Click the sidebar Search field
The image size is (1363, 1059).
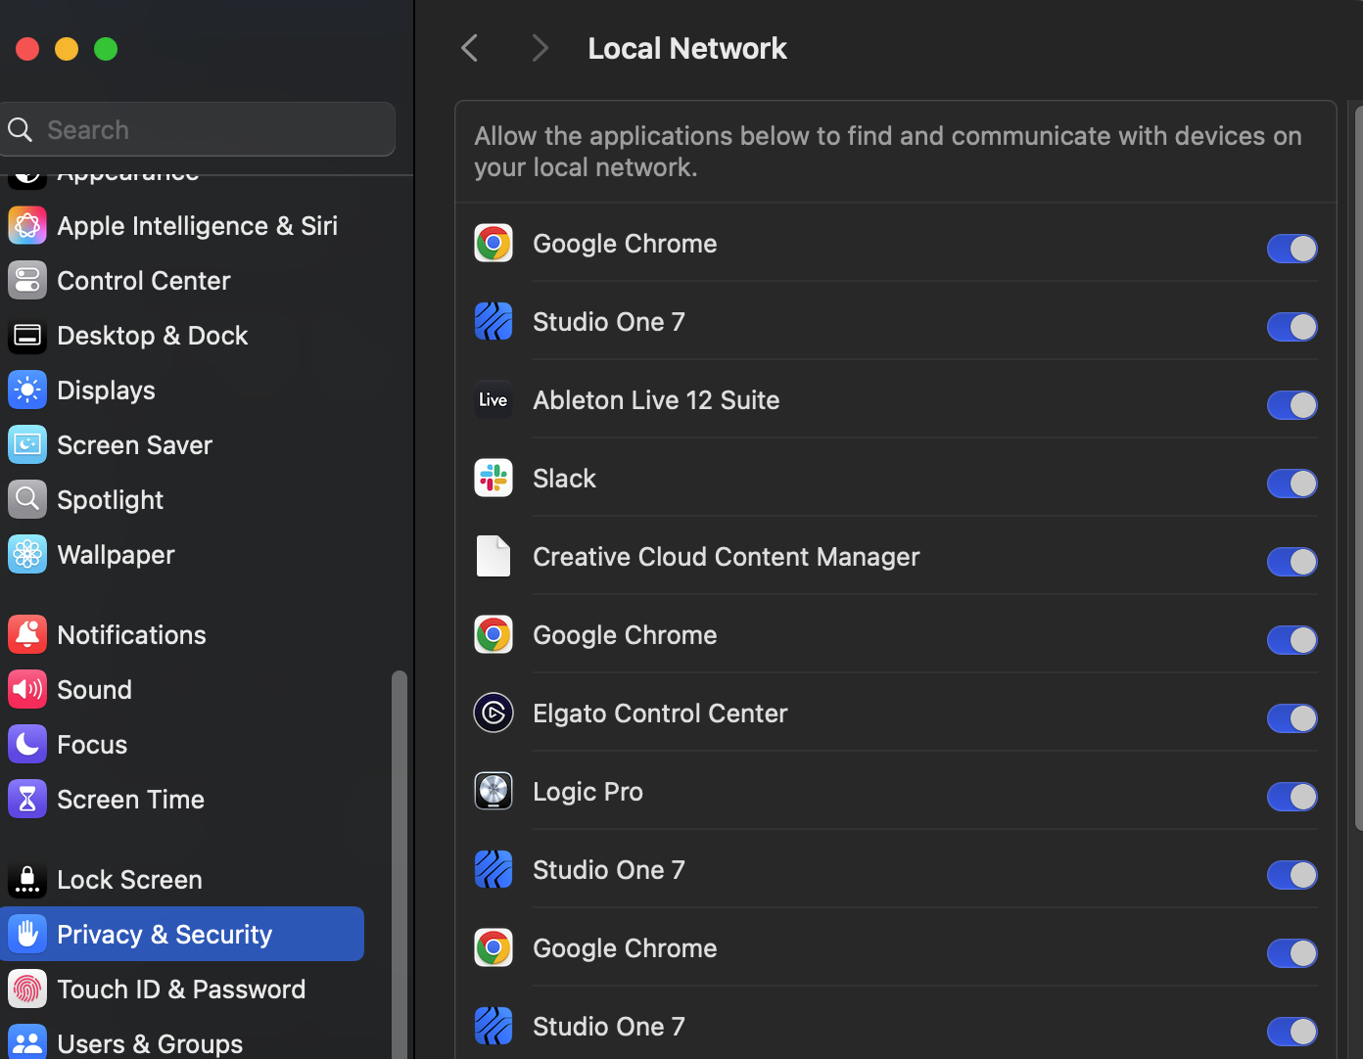tap(197, 129)
